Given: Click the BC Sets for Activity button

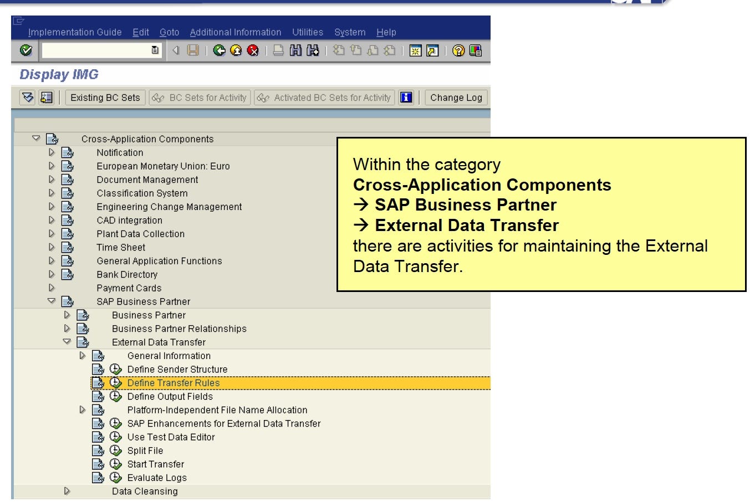Looking at the screenshot, I should coord(200,98).
